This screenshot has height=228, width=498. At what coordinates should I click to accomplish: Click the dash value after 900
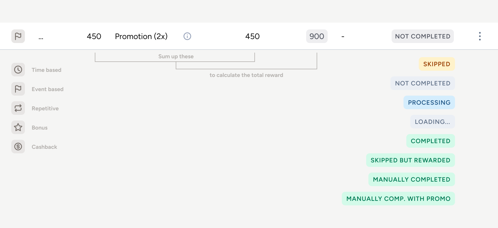pyautogui.click(x=343, y=36)
